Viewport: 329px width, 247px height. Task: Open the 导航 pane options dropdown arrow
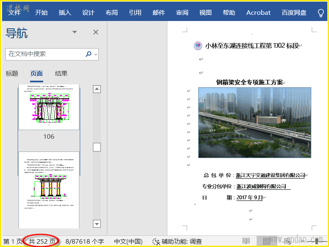pyautogui.click(x=74, y=32)
